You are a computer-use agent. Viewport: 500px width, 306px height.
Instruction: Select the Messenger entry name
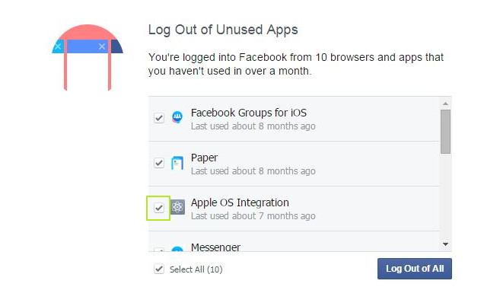tap(215, 247)
